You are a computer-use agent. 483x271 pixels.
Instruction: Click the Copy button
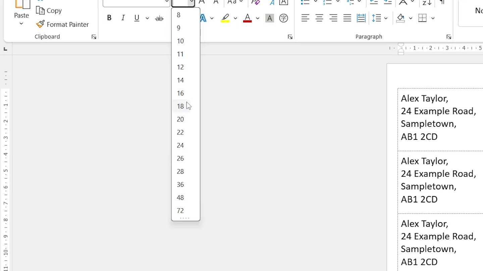point(49,10)
